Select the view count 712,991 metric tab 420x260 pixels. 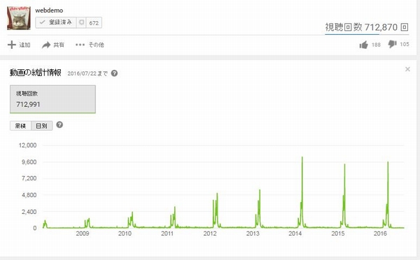click(52, 99)
